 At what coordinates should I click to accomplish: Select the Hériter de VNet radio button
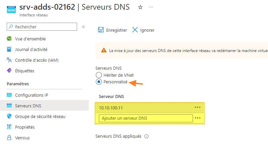(x=99, y=75)
